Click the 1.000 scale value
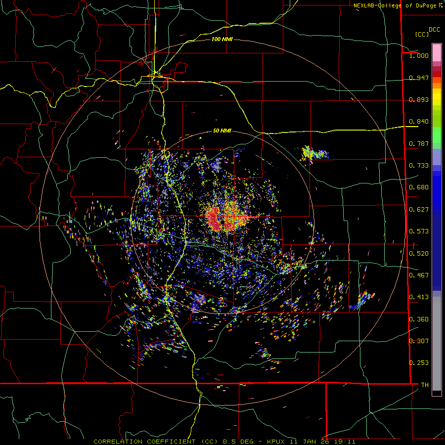The image size is (445, 445). pyautogui.click(x=419, y=55)
